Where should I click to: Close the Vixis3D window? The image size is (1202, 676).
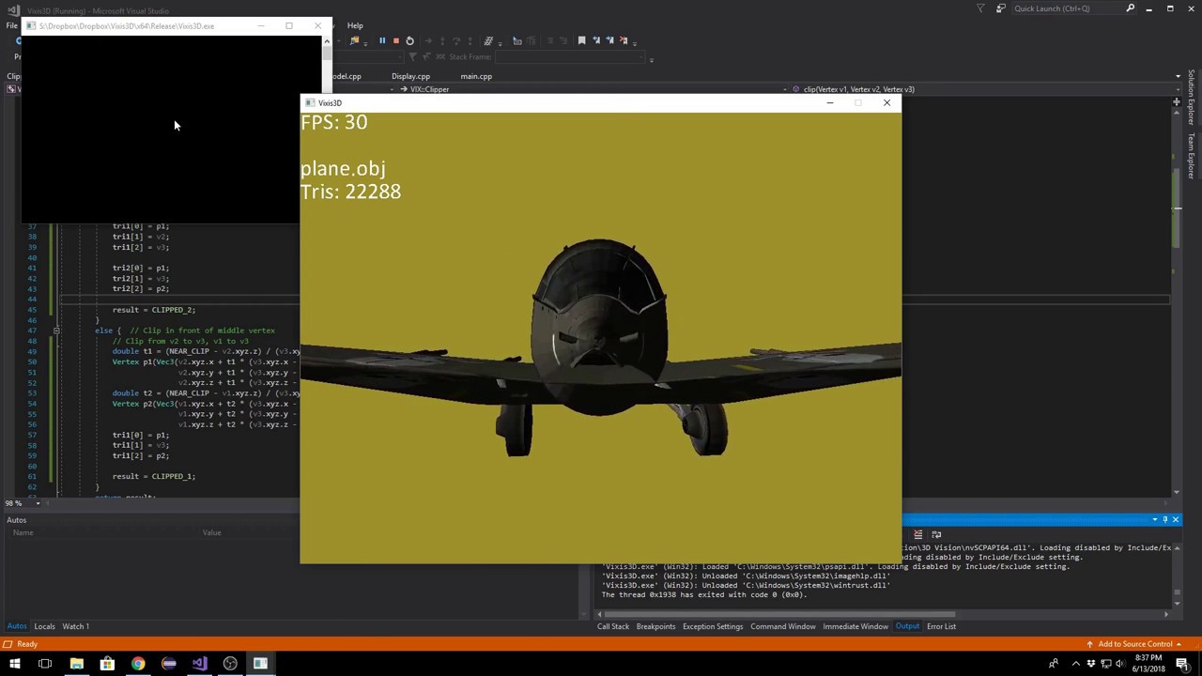tap(886, 102)
